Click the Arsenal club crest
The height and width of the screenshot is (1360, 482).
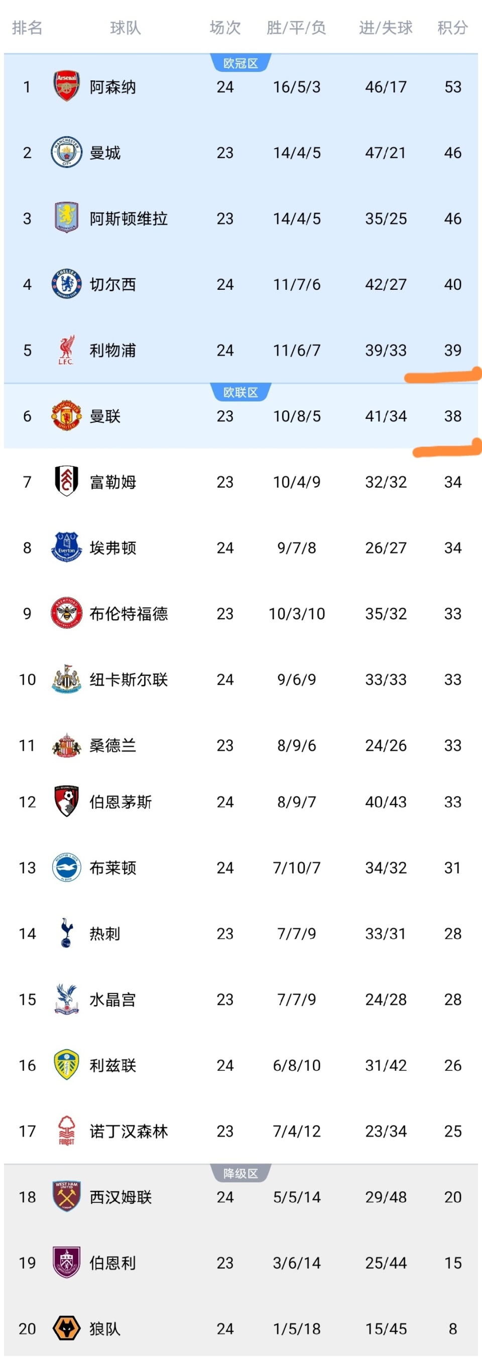(66, 86)
